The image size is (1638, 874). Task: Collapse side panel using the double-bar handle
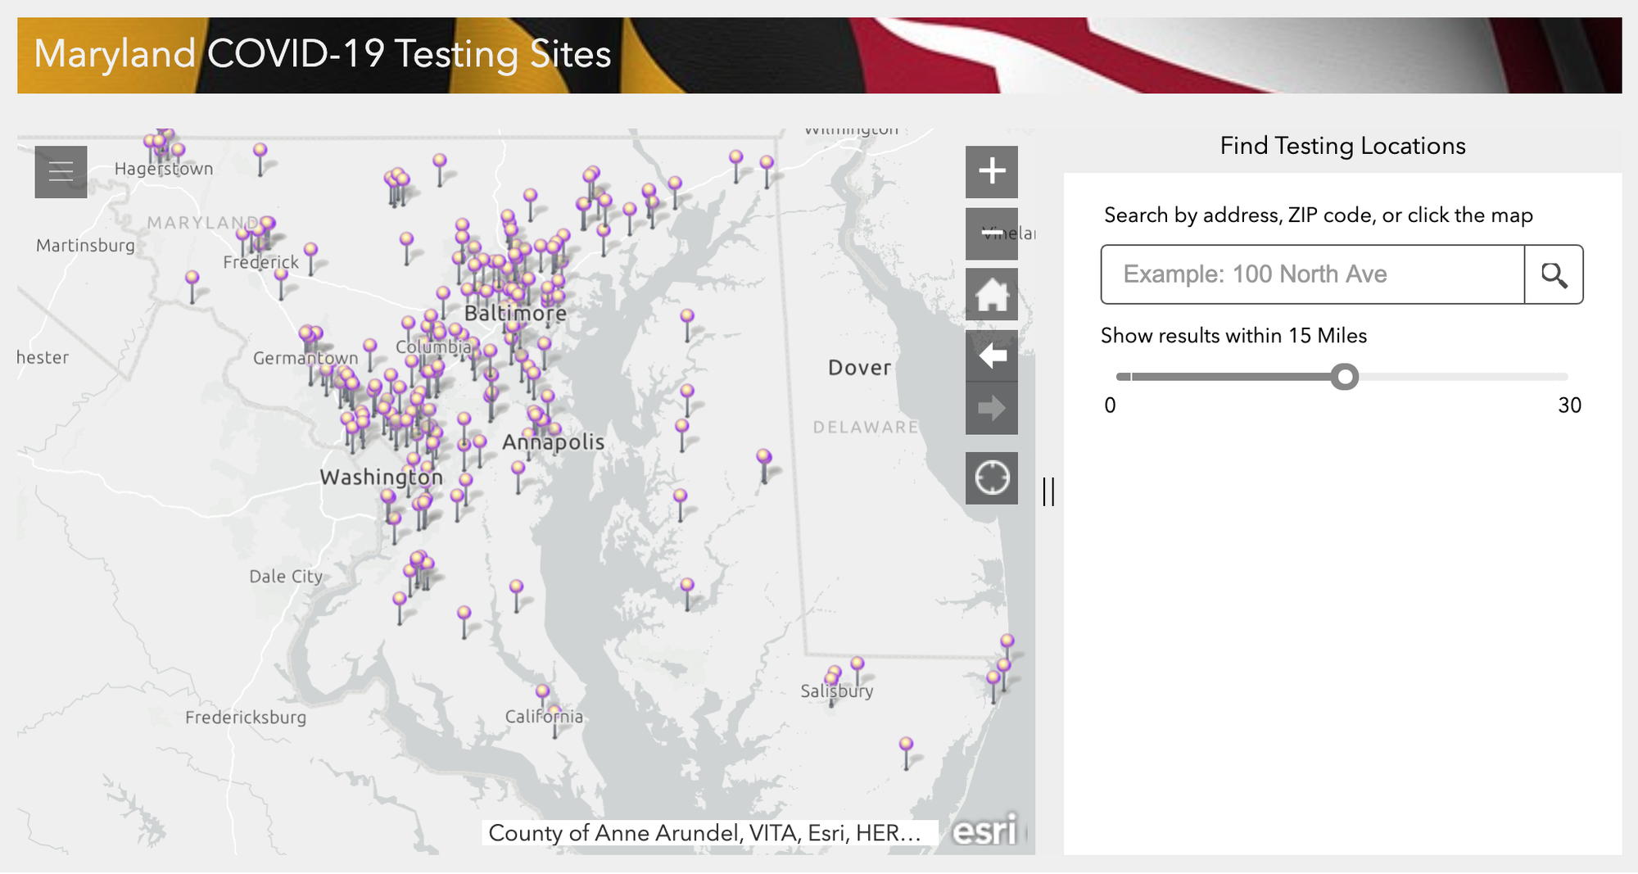(x=1048, y=491)
